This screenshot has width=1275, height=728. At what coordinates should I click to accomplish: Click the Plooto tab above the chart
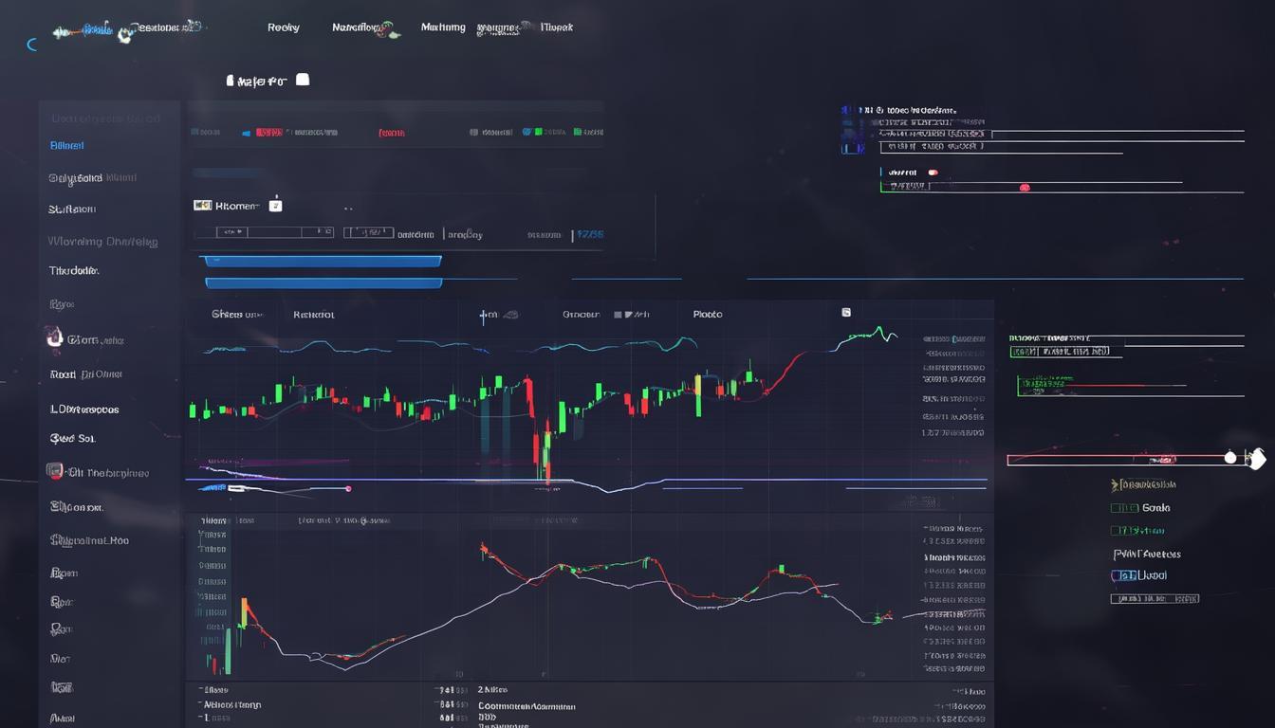pos(707,314)
